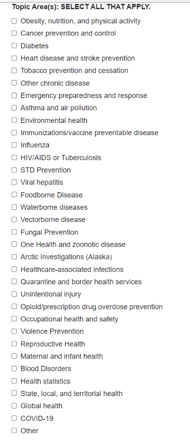Screen dimensions: 190x440
Task: Check HIV/AIDS or Tuberculosis
Action: click(x=14, y=158)
